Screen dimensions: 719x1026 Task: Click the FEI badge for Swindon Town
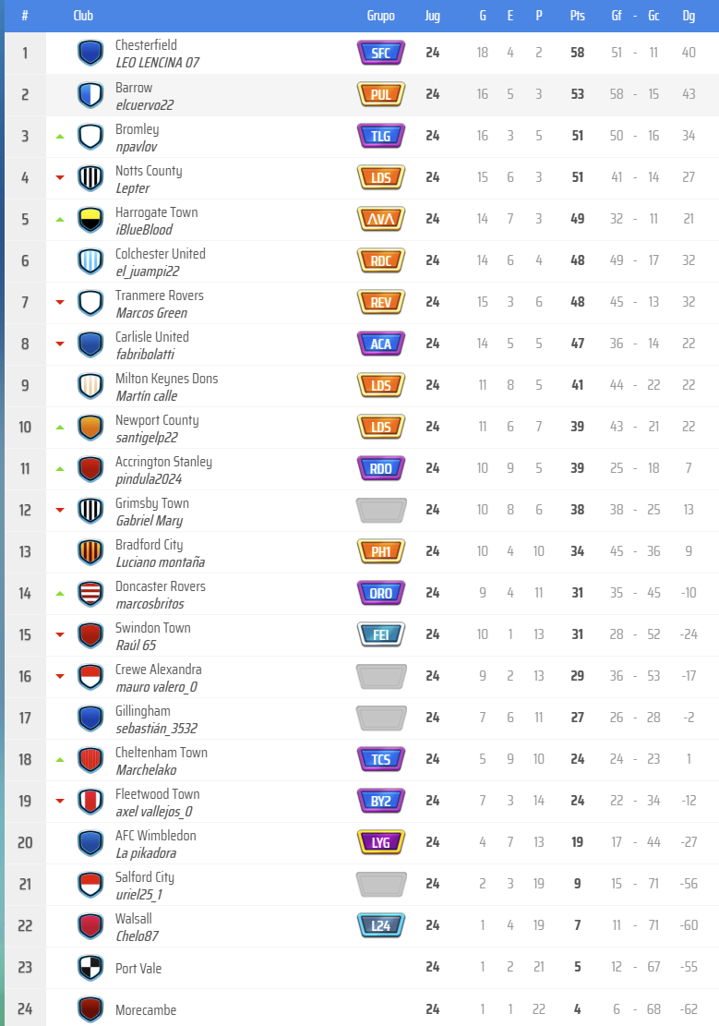(380, 634)
